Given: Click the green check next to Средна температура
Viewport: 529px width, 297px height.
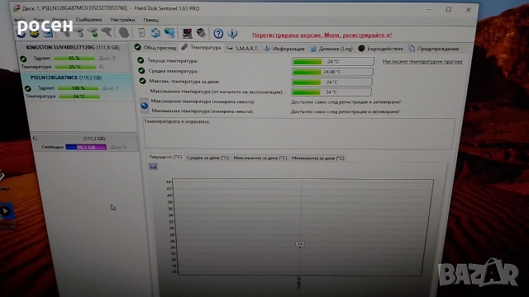Looking at the screenshot, I should coord(141,71).
